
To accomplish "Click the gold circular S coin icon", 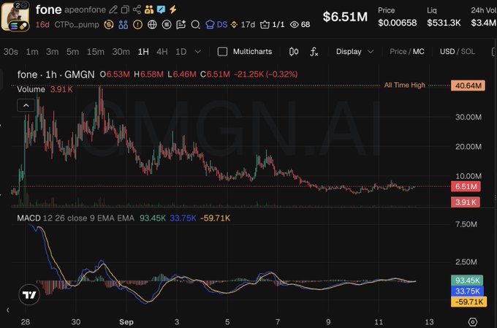I will (109, 24).
